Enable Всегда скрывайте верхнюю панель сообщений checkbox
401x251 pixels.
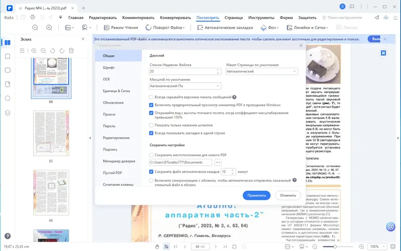(x=151, y=97)
